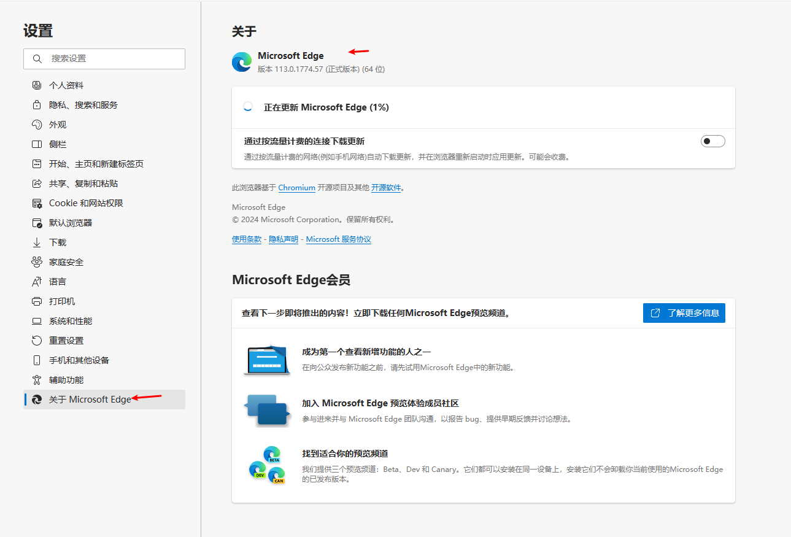Go to 辅助功能 settings
791x537 pixels.
[x=104, y=380]
